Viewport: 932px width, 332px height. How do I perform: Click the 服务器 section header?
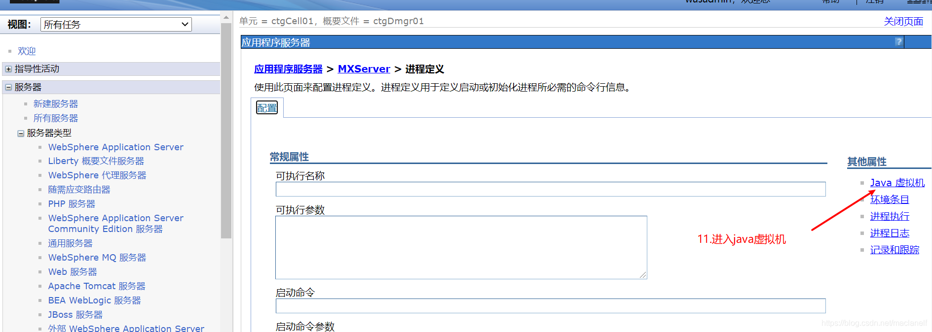(111, 87)
